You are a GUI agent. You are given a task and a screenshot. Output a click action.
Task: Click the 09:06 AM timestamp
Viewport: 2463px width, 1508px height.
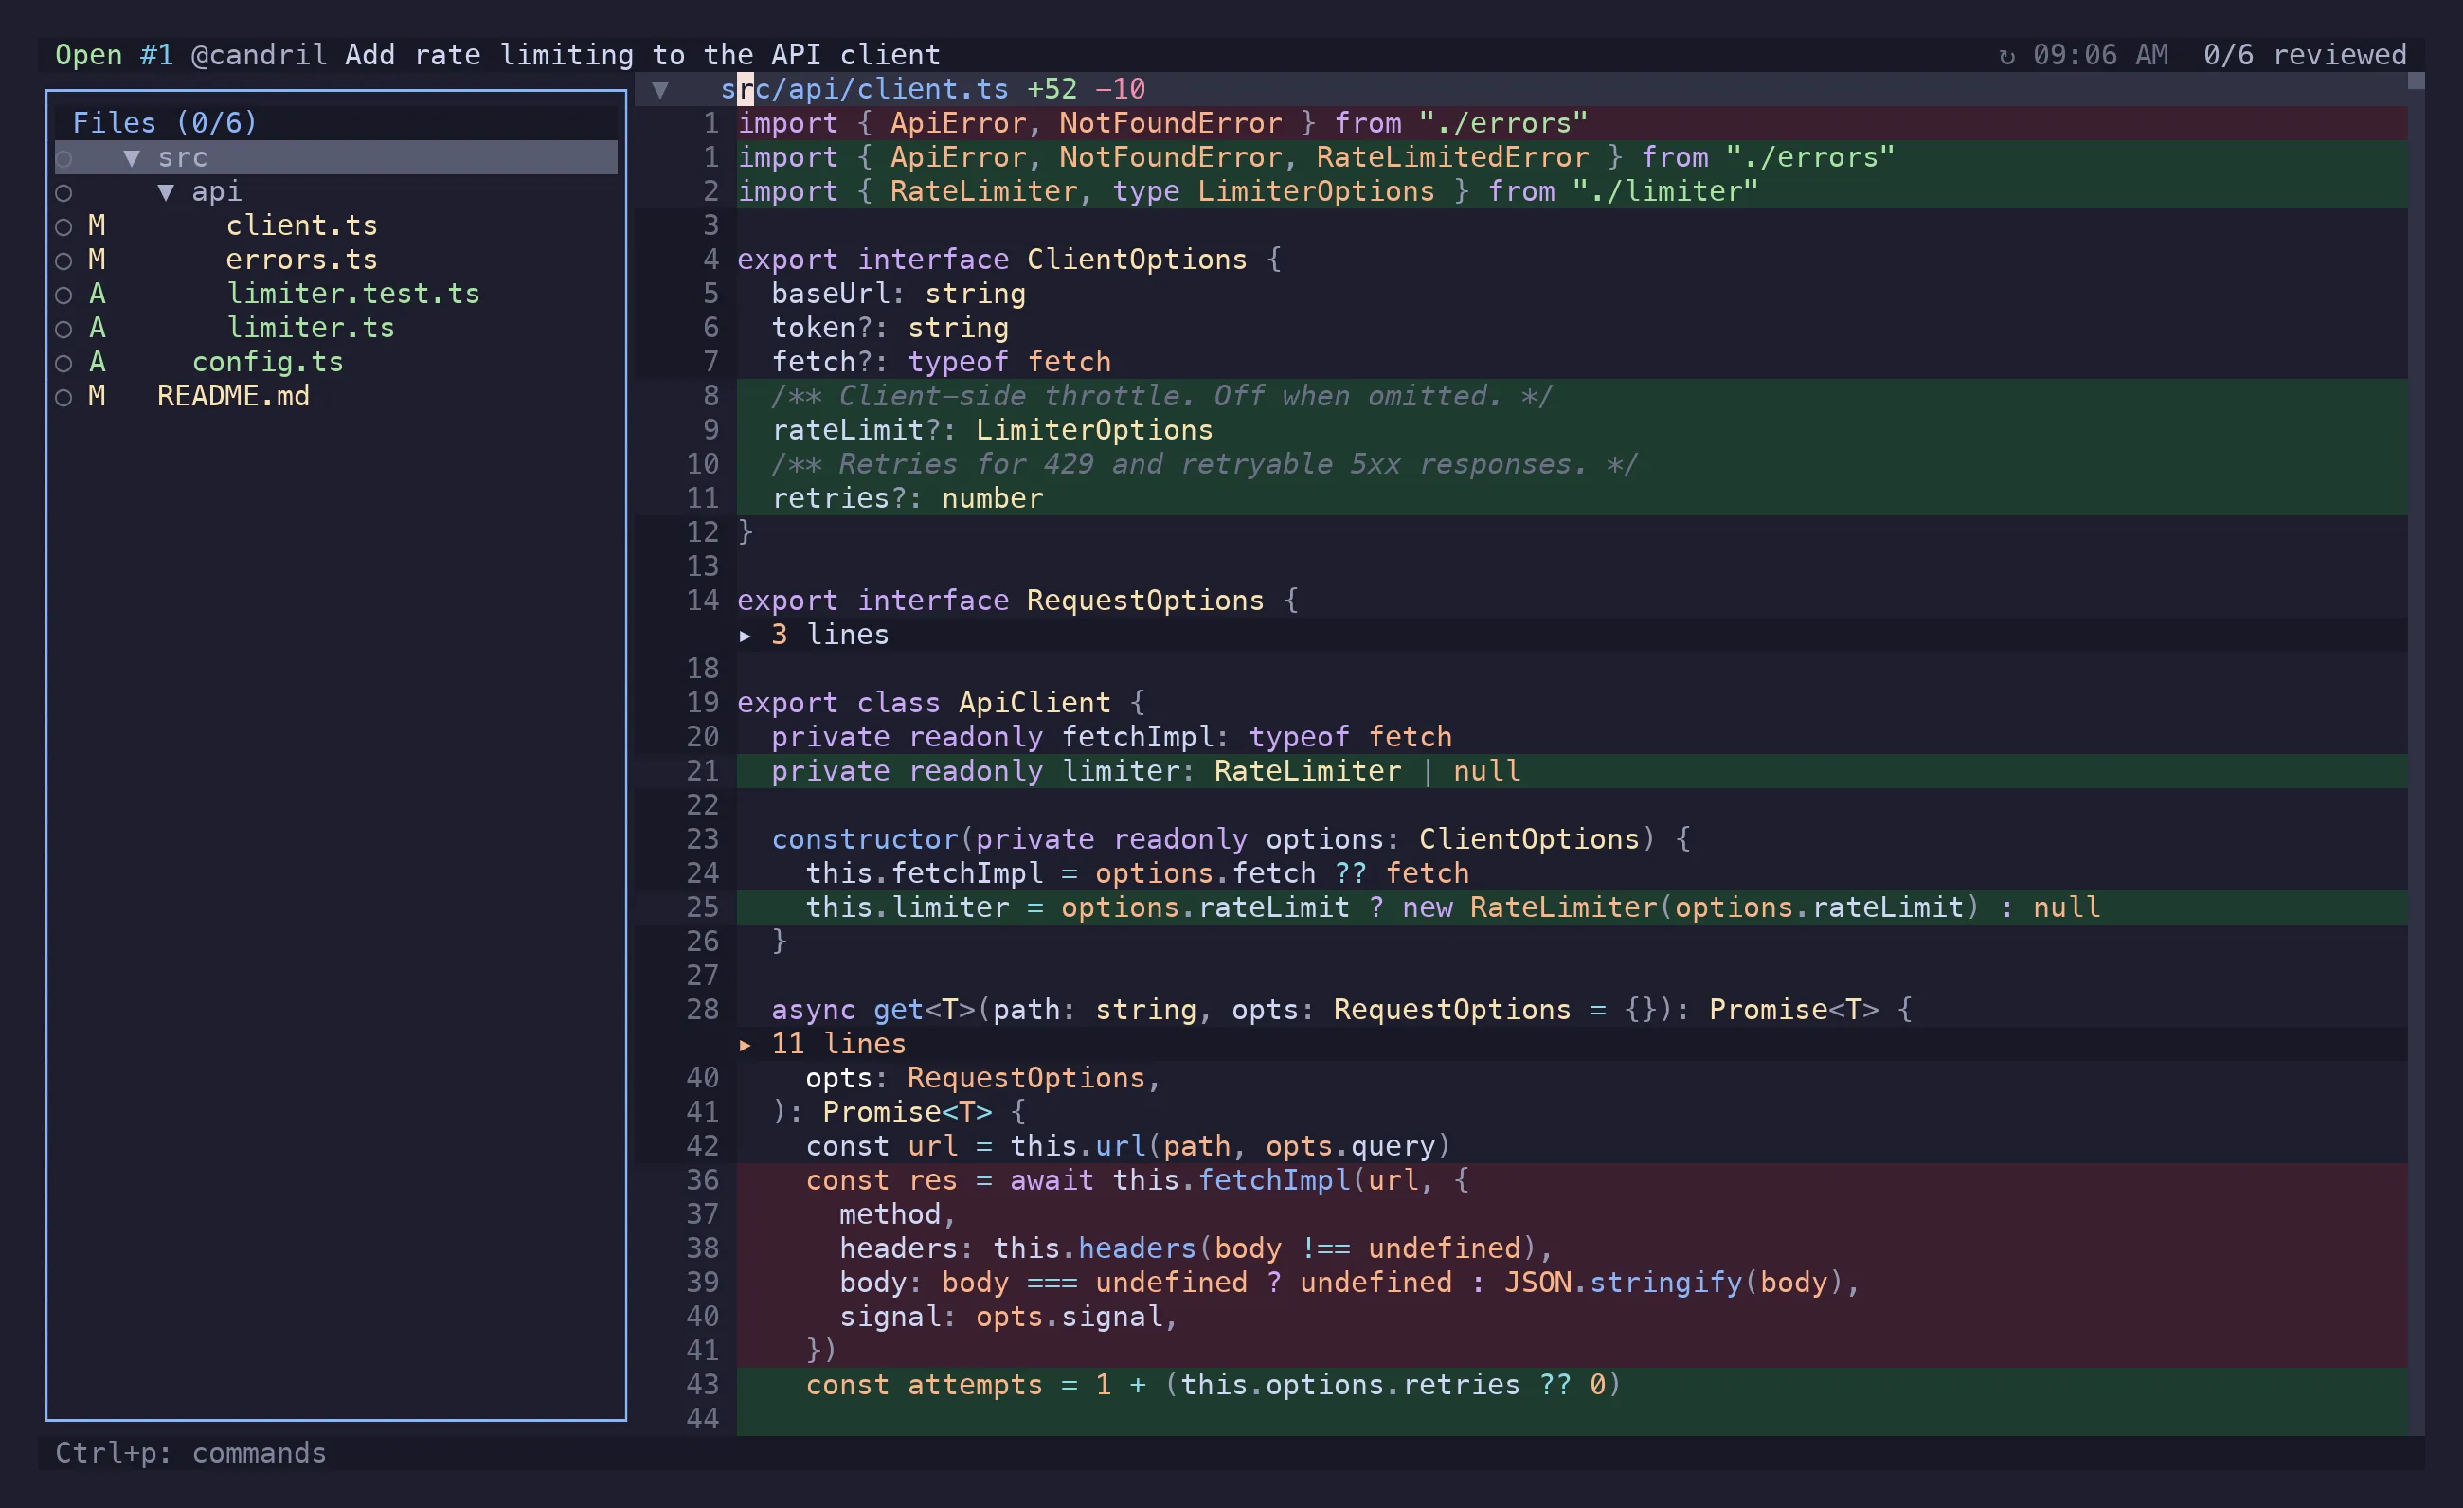click(2100, 55)
